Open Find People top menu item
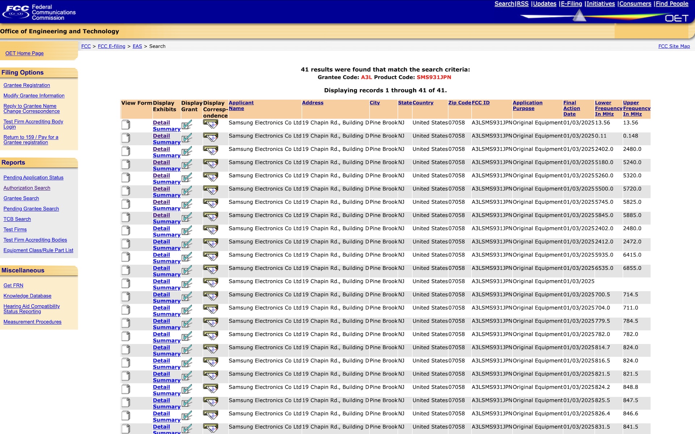Screen dimensions: 695x434 click(x=672, y=4)
